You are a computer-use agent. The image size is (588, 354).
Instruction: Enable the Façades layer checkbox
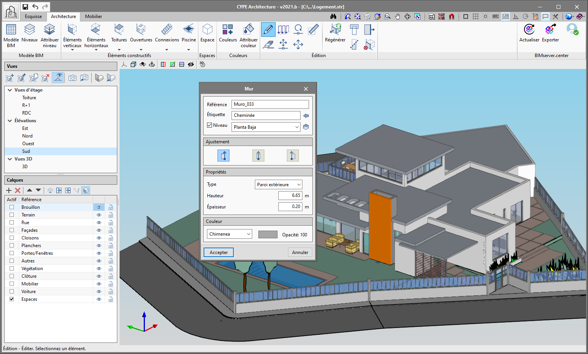[12, 230]
